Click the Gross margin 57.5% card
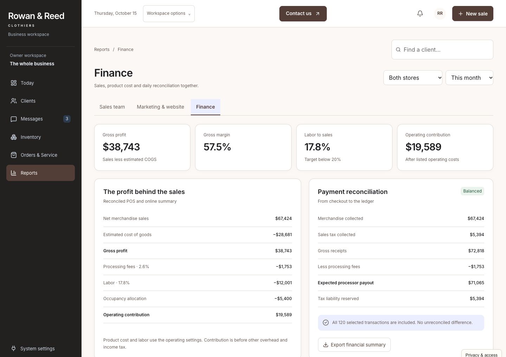The image size is (506, 357). pos(243,147)
